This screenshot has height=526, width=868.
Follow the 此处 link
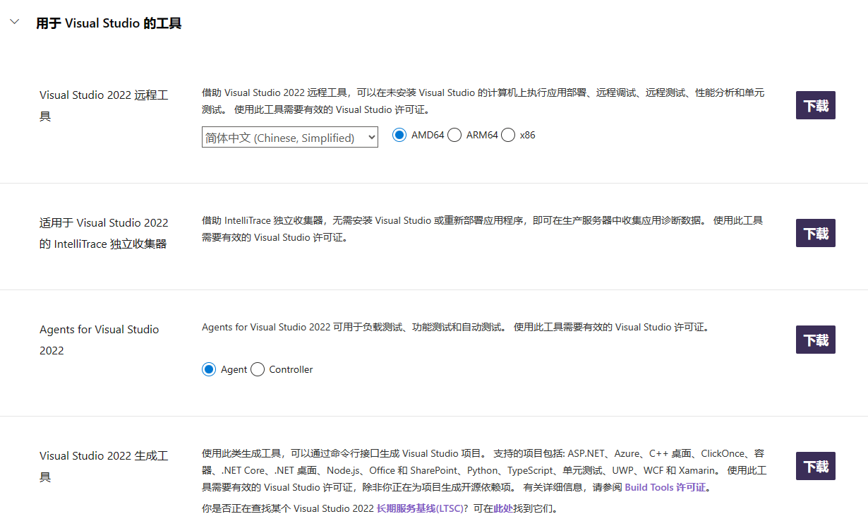(503, 508)
